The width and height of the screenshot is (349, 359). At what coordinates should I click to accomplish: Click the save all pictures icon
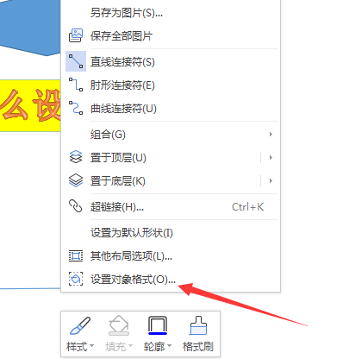tap(76, 35)
